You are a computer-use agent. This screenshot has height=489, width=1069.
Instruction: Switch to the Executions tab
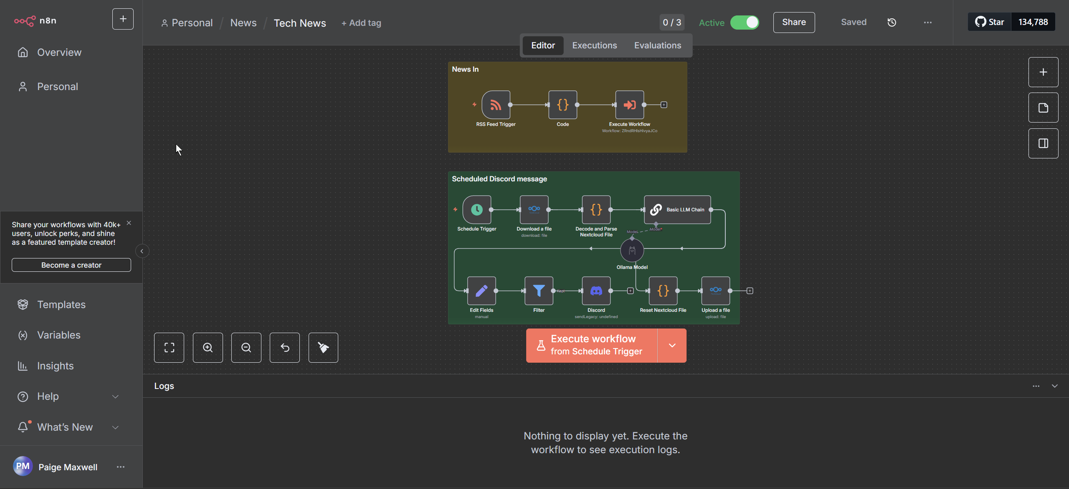594,45
